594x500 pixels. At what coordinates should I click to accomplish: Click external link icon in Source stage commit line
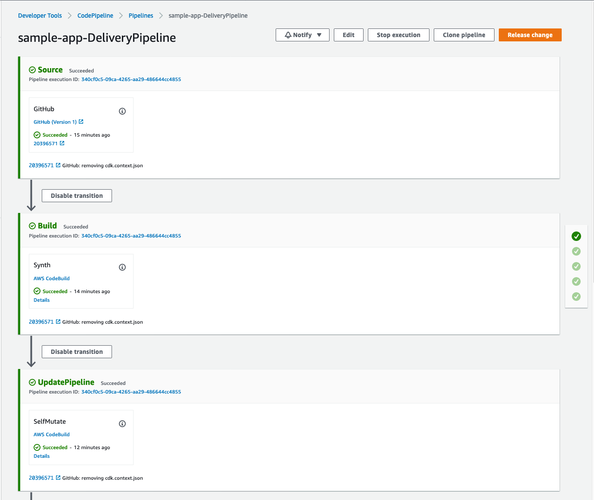pos(58,165)
